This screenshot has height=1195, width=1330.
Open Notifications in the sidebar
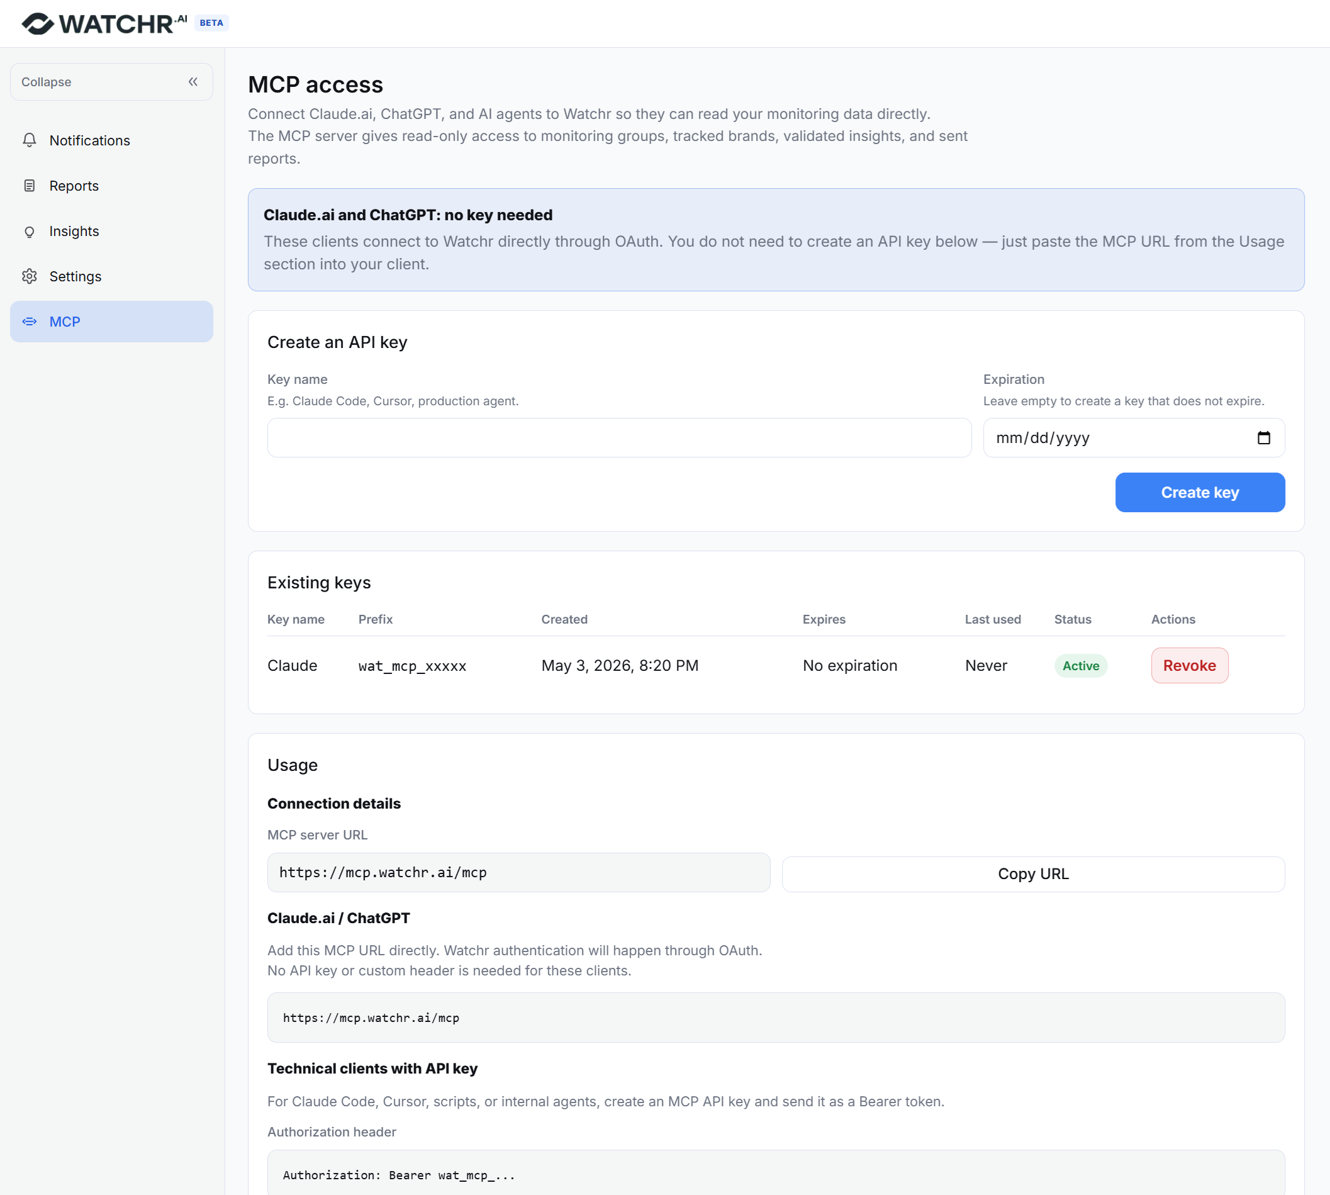tap(111, 140)
